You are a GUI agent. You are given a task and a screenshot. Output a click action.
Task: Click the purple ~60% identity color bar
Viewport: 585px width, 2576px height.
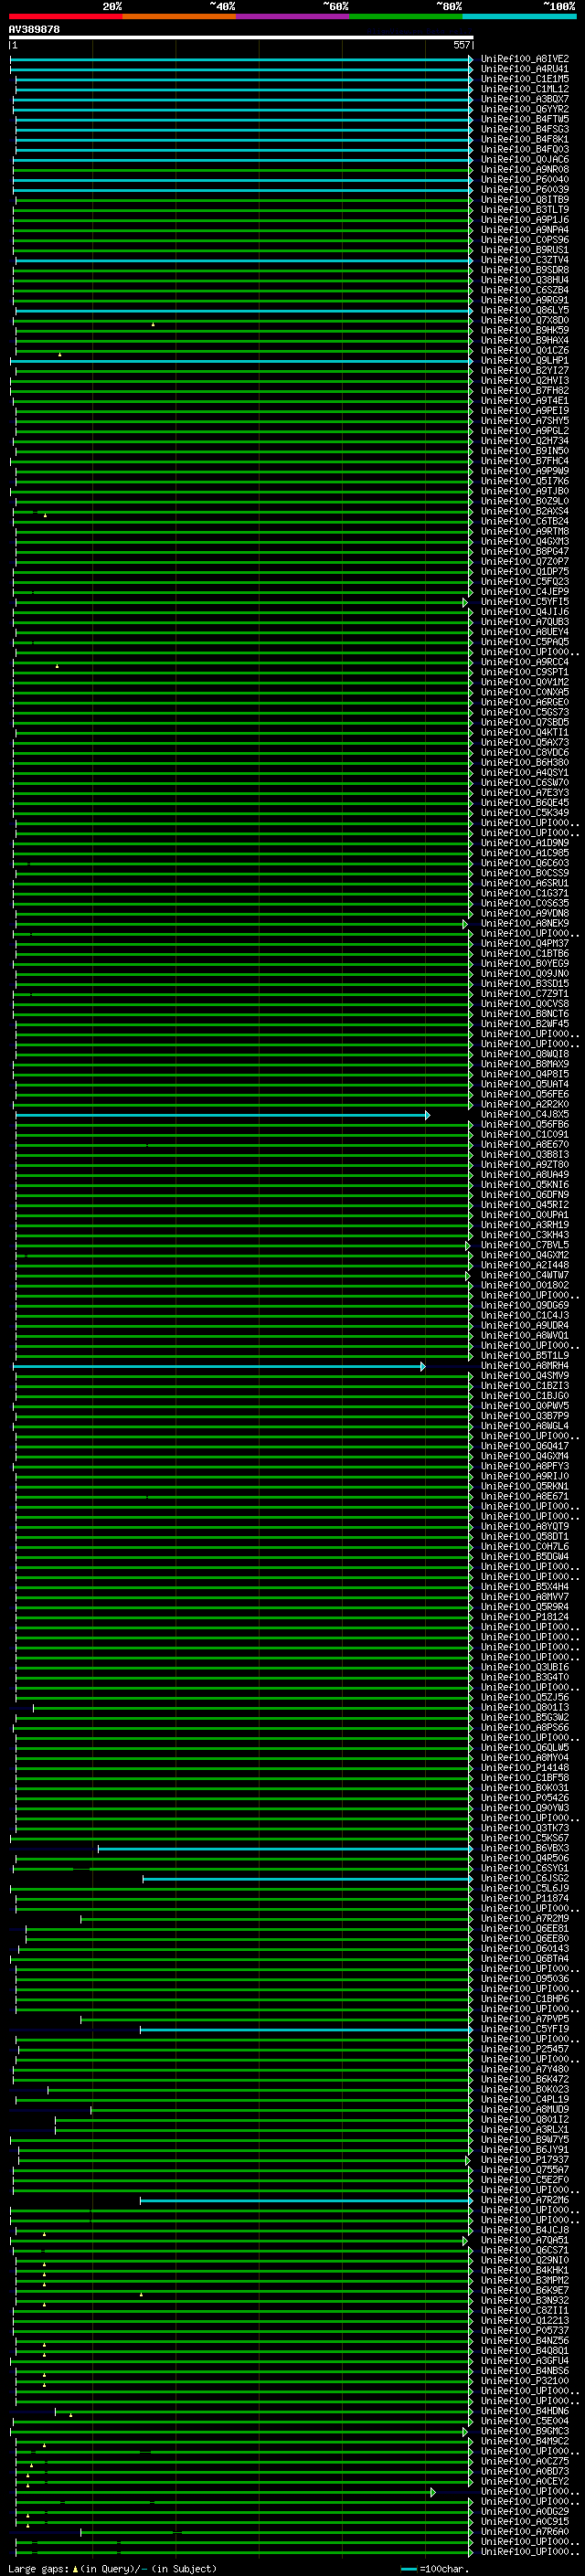click(293, 16)
